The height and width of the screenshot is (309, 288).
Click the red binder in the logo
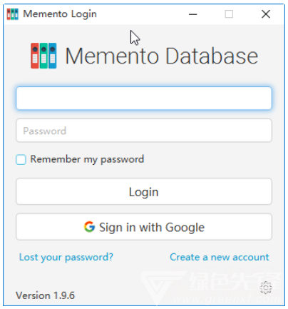(x=35, y=56)
